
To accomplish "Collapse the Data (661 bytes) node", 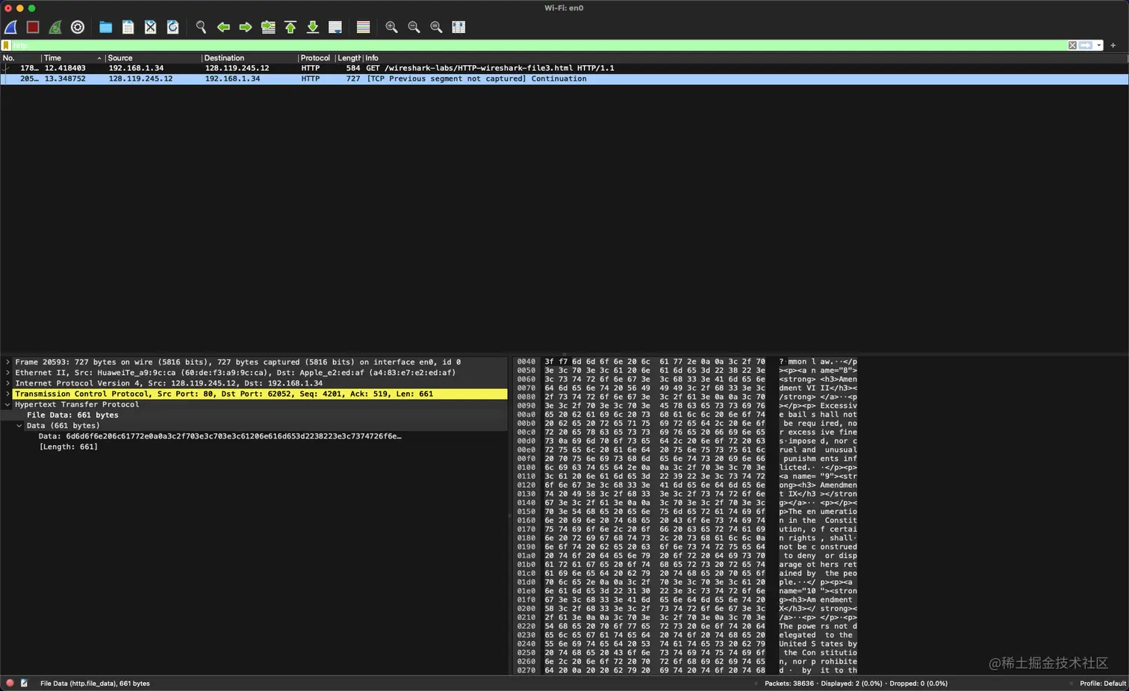I will (19, 426).
